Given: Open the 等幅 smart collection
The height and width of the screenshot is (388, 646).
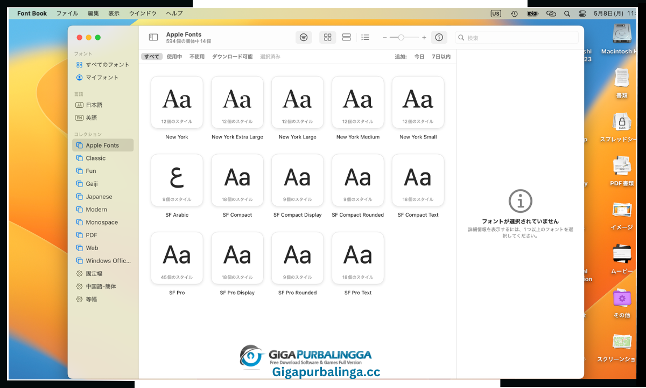Looking at the screenshot, I should 103,299.
